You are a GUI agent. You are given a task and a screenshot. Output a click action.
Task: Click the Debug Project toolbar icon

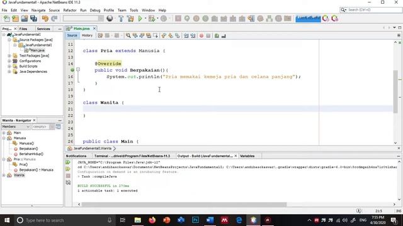coord(152,18)
